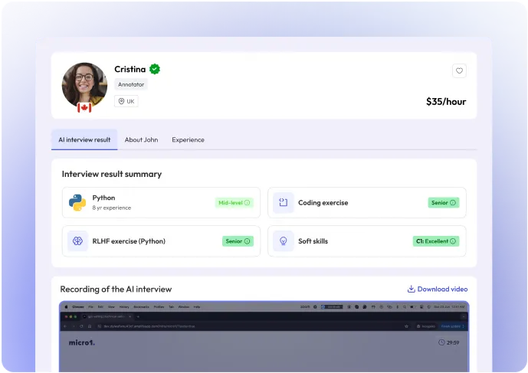Open the info icon in the C1: Excellent badge
Screen dimensions: 528x373
point(453,241)
